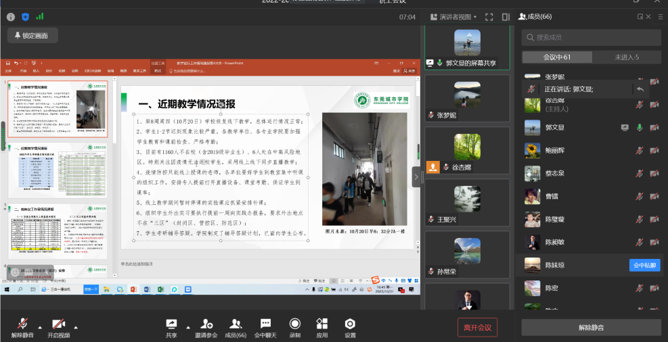668x342 pixels.
Task: Click the pin icon in 锁定画面
Action: [18, 35]
